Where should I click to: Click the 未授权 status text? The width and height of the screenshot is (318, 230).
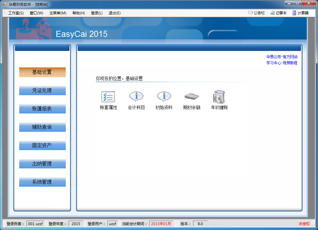[304, 224]
